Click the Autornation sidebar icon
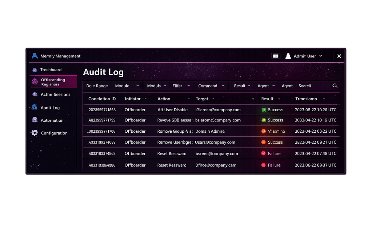This screenshot has width=372, height=248. coord(35,120)
